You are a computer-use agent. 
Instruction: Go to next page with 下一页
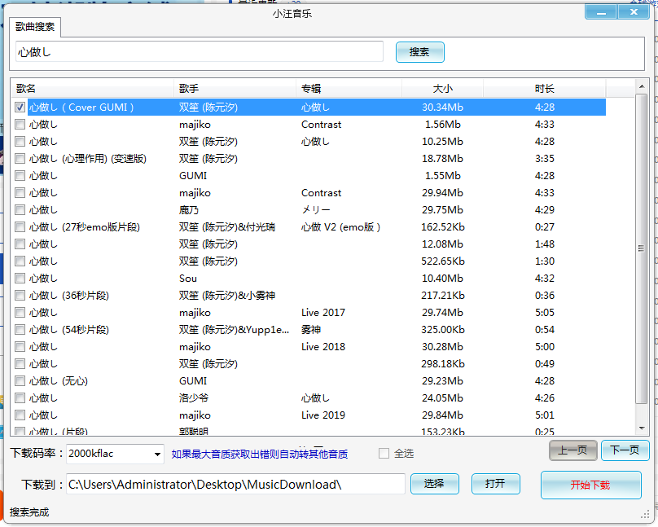(x=625, y=450)
